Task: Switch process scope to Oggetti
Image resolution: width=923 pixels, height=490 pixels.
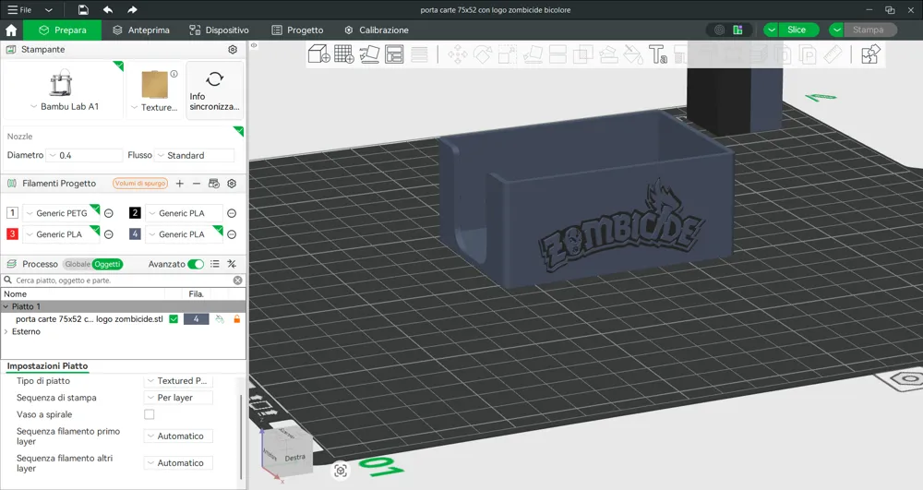Action: (107, 264)
